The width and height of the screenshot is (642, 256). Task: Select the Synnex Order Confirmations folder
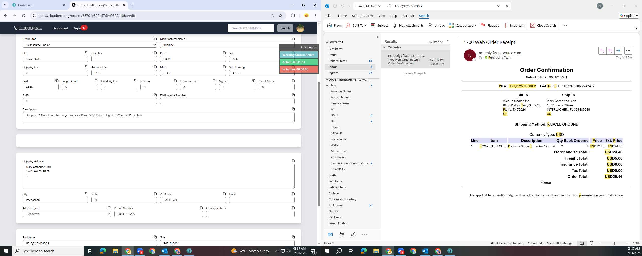[349, 163]
